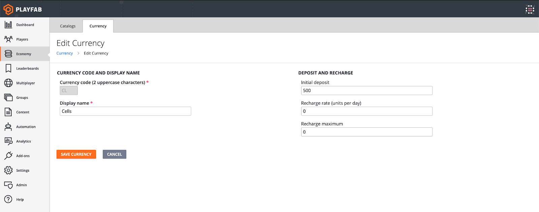Click the disabled Currency code field
This screenshot has height=212, width=539.
click(69, 90)
